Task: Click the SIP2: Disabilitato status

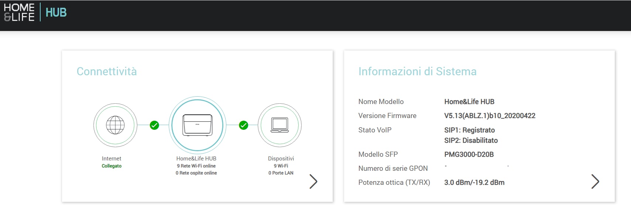Action: coord(471,140)
